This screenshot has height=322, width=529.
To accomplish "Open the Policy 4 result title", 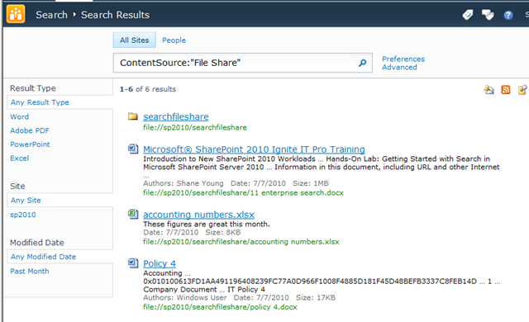I will point(160,263).
